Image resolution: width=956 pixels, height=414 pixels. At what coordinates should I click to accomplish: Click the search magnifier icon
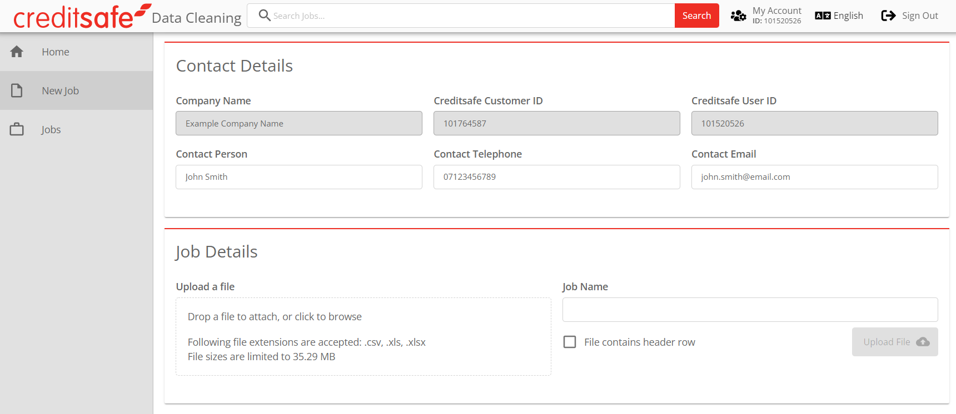click(x=265, y=16)
